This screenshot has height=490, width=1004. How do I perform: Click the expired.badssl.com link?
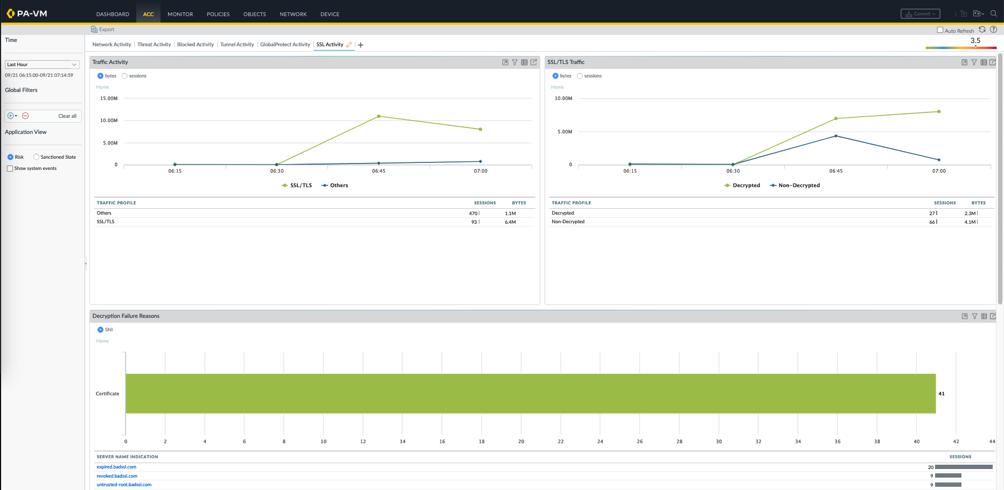click(116, 467)
